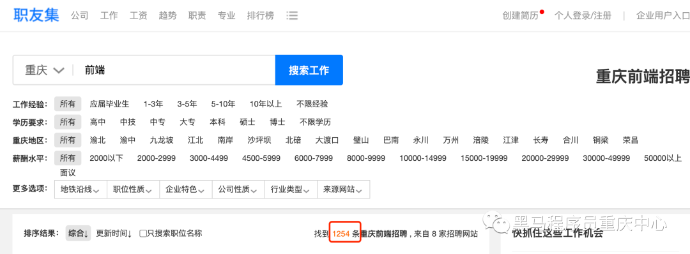Image resolution: width=690 pixels, height=254 pixels.
Task: Go to the 工资 navigation item
Action: (x=138, y=16)
